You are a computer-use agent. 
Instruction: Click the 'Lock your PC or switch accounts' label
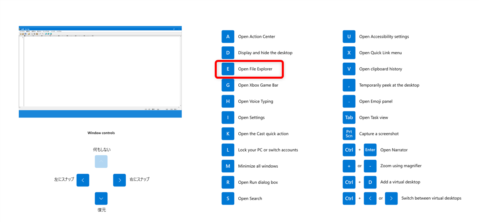pos(268,150)
